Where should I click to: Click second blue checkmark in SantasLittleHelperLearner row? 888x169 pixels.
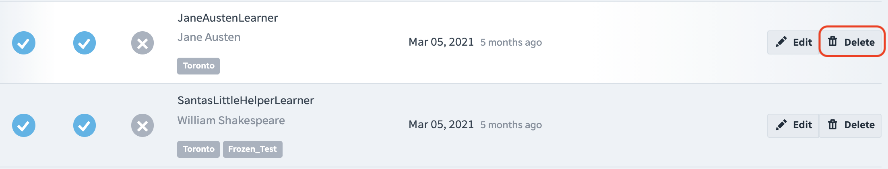click(85, 125)
